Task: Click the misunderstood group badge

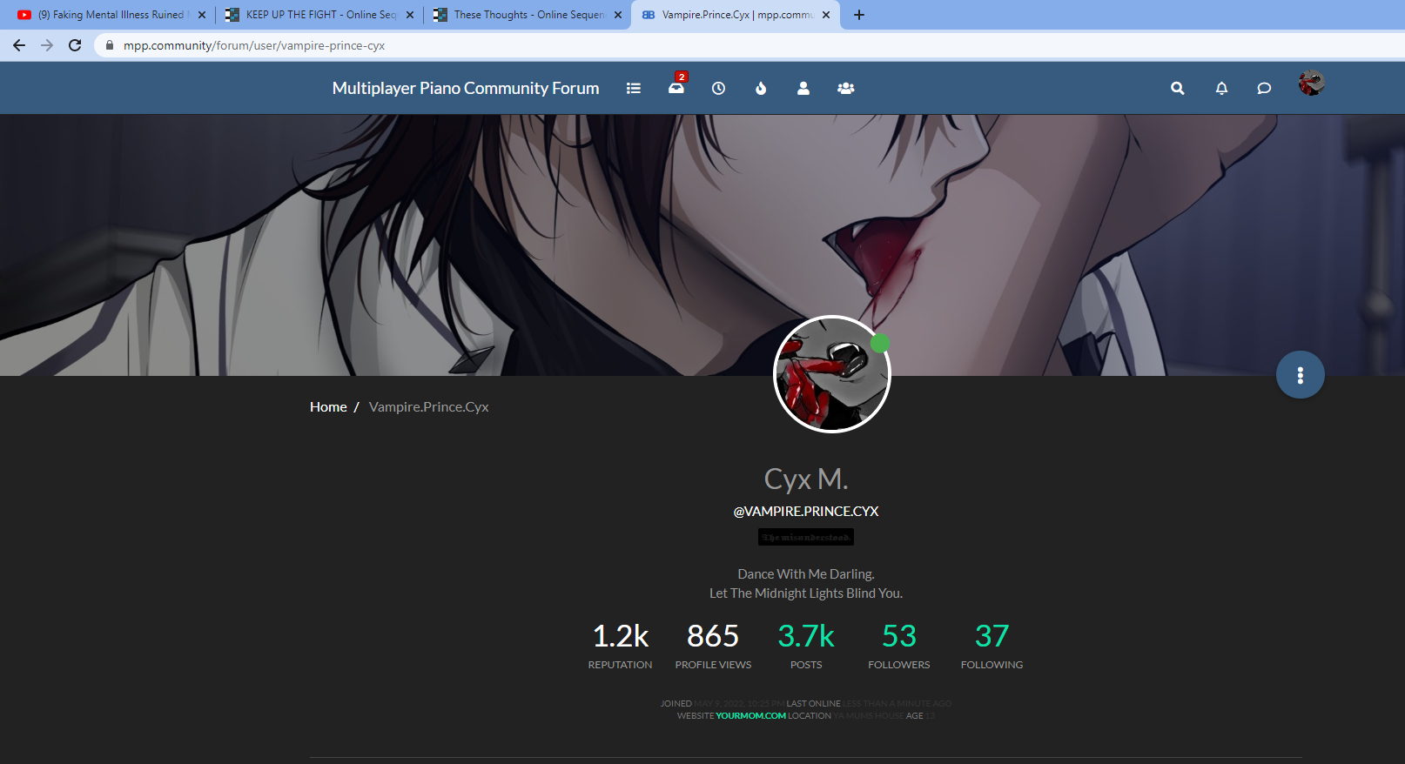Action: click(806, 538)
